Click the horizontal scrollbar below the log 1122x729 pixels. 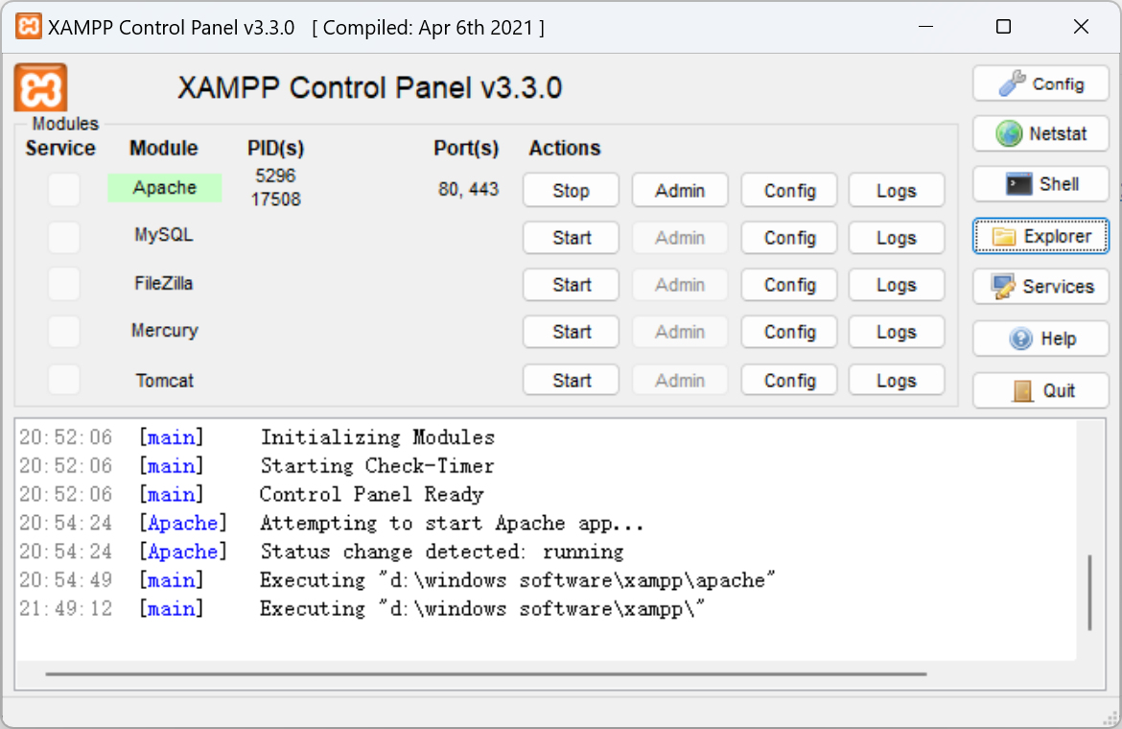[x=486, y=674]
